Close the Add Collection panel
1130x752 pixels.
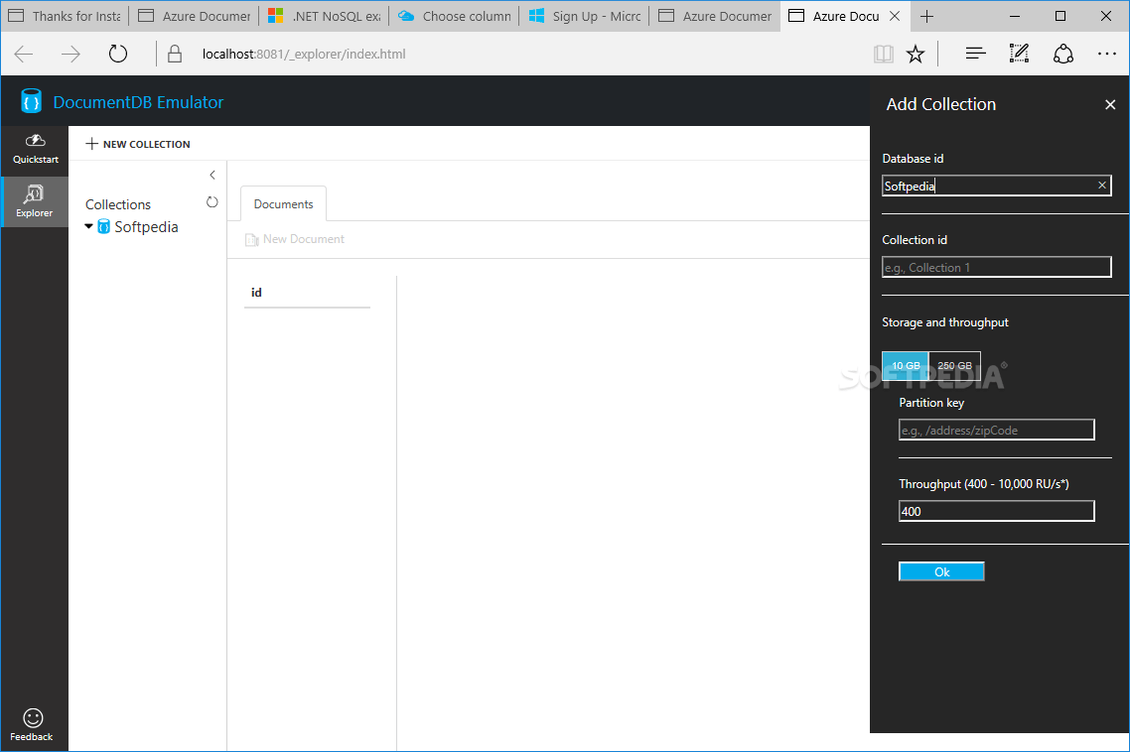pyautogui.click(x=1110, y=104)
